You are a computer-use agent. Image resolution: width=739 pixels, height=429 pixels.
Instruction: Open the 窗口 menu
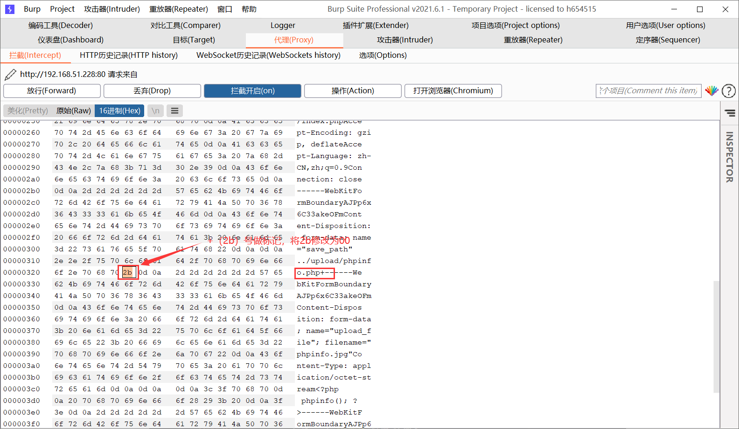coord(225,9)
